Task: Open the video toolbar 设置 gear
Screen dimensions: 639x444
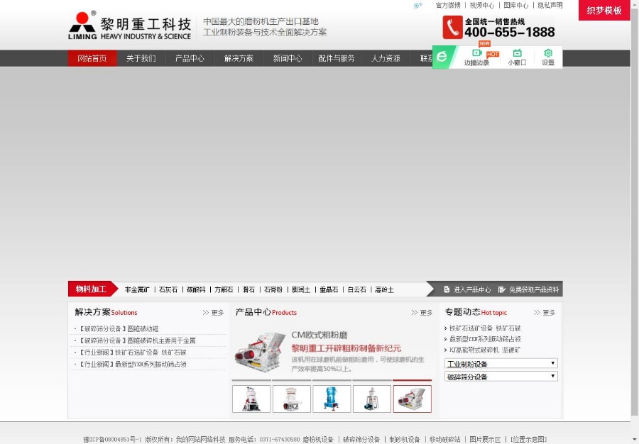Action: pos(547,57)
